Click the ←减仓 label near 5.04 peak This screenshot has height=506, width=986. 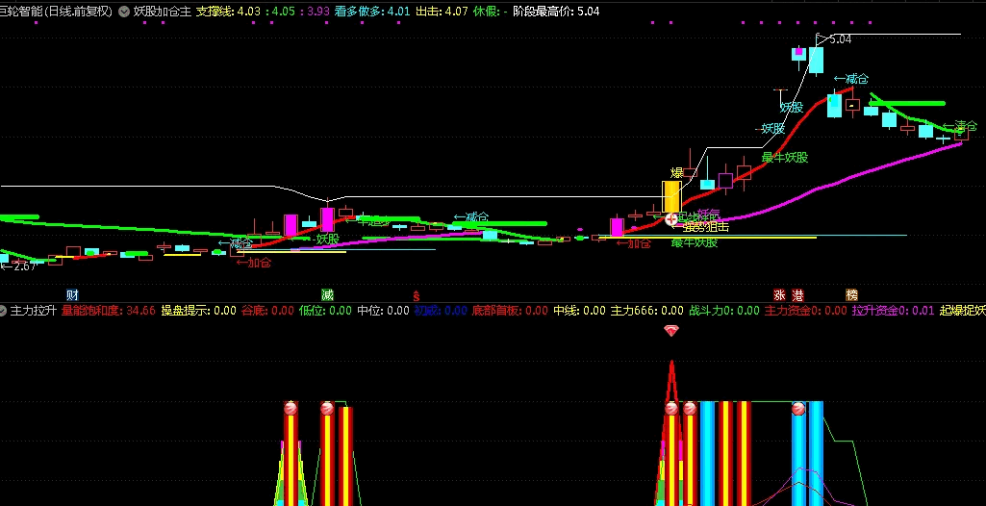pos(851,79)
